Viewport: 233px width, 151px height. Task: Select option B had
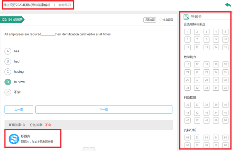[8, 62]
